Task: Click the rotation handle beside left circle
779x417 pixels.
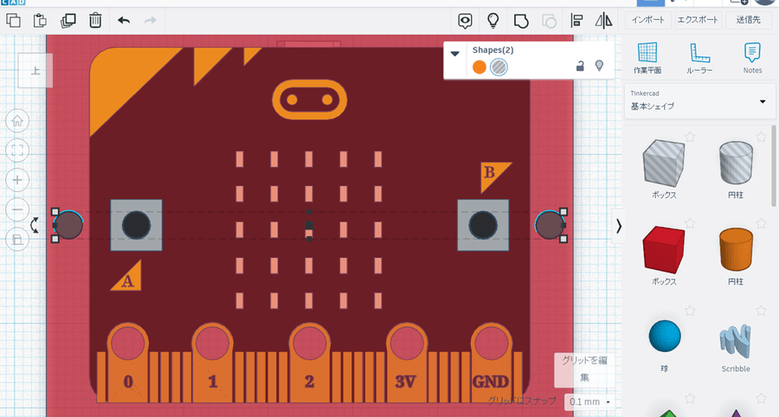Action: click(35, 225)
